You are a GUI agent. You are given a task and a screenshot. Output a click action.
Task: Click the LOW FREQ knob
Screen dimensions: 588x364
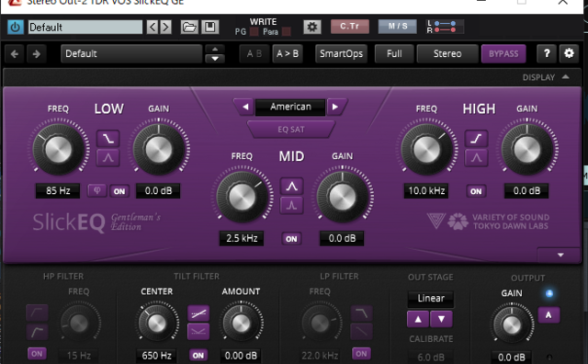58,149
